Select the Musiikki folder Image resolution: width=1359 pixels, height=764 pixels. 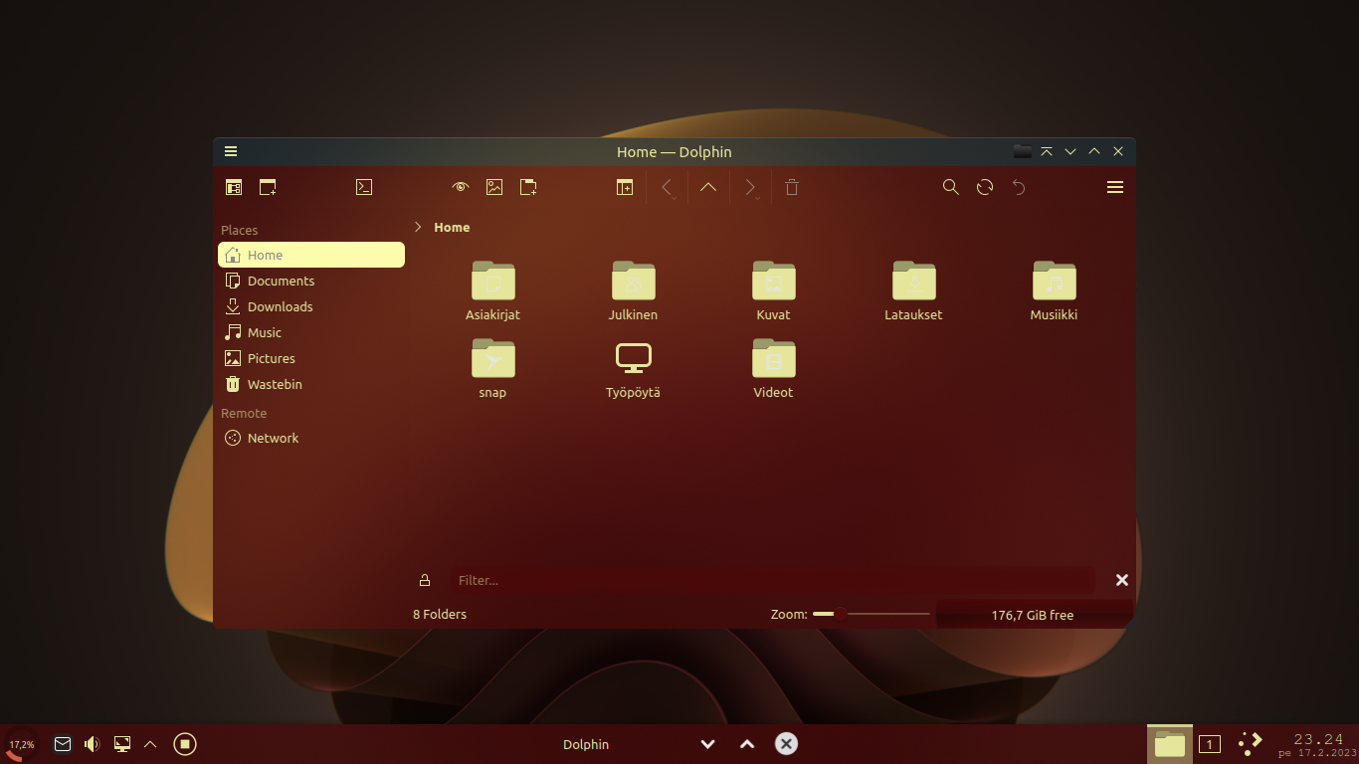(x=1054, y=290)
